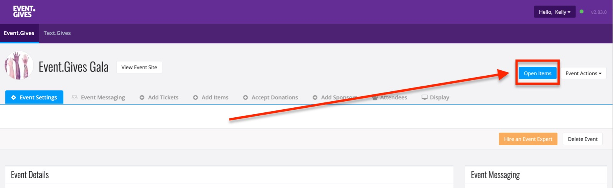
Task: Open the Display tab
Action: pyautogui.click(x=435, y=97)
